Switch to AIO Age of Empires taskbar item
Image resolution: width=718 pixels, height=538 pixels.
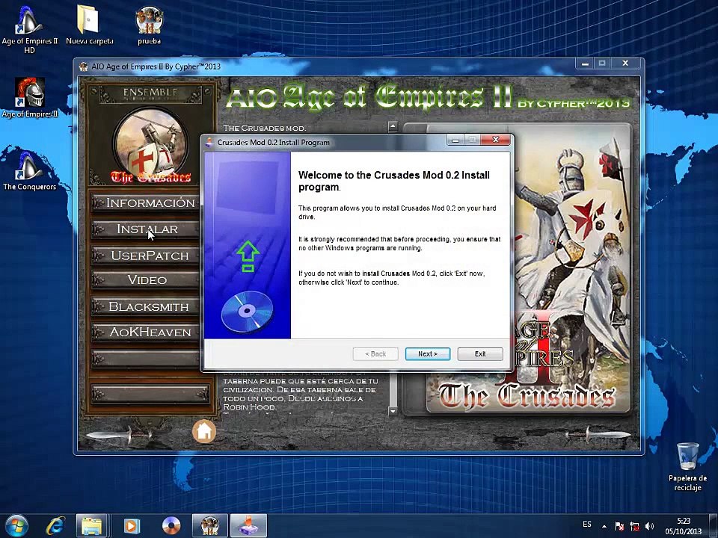[209, 525]
